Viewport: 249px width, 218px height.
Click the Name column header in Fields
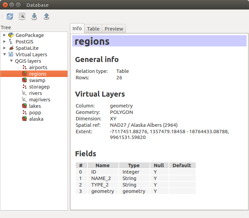[102, 165]
